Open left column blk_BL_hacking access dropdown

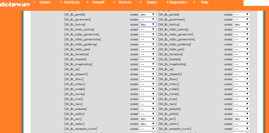(147, 25)
